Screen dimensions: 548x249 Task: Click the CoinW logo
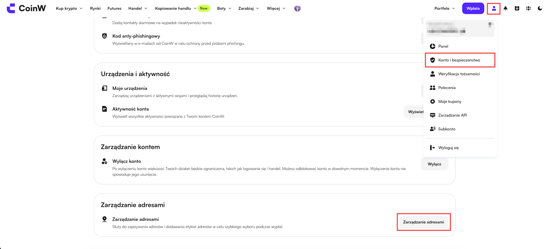click(x=26, y=8)
